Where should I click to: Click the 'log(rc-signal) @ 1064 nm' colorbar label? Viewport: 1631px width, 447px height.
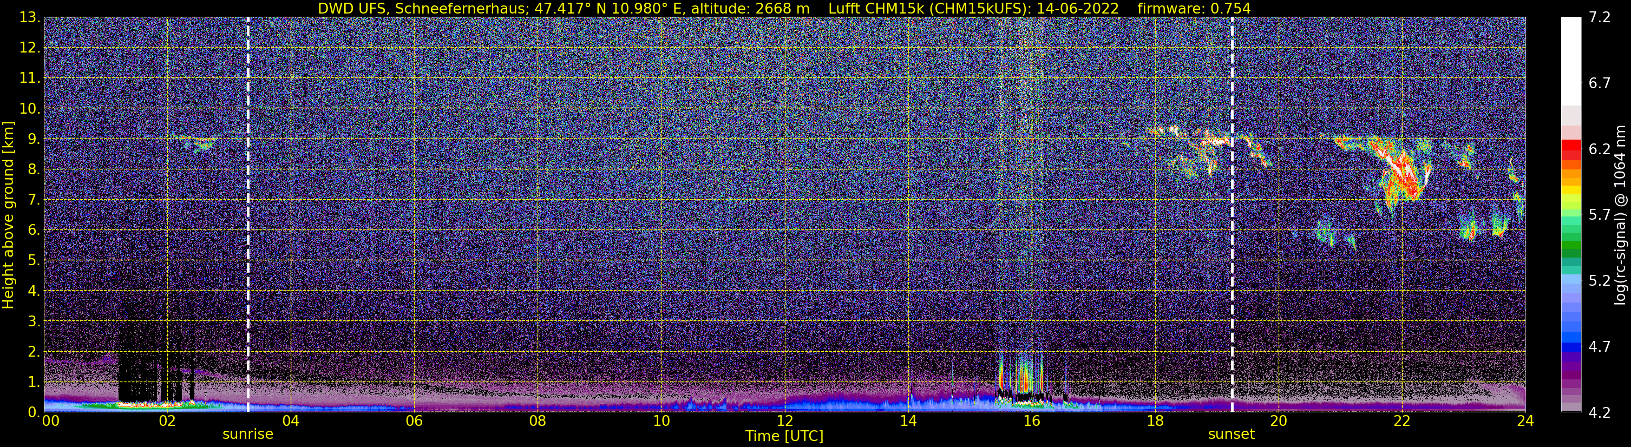pyautogui.click(x=1620, y=215)
